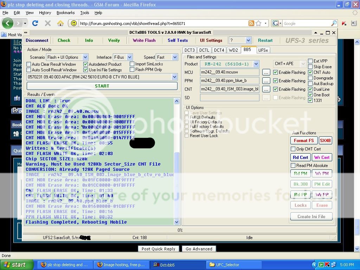Click Create Ini File button
This screenshot has height=270, width=360.
click(x=311, y=217)
